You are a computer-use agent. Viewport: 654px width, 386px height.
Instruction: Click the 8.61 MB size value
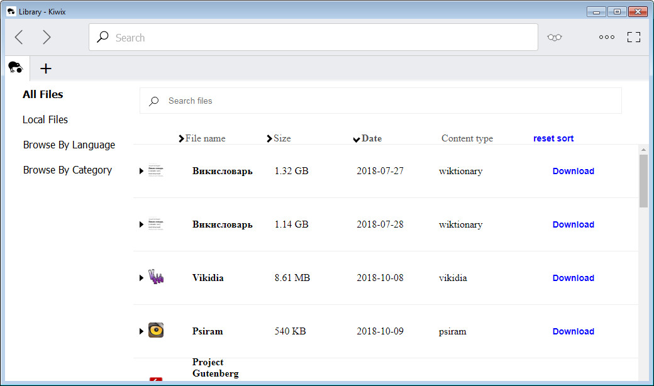pyautogui.click(x=292, y=278)
